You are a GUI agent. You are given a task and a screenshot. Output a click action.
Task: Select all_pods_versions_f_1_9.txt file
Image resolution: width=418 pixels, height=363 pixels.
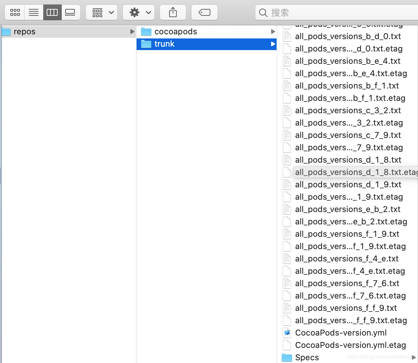348,234
